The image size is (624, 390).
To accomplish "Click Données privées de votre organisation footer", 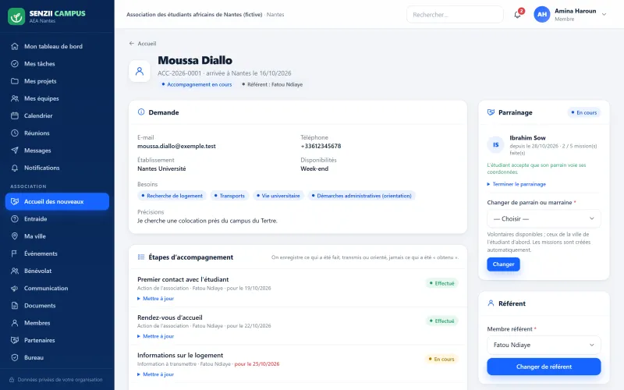I will (56, 380).
